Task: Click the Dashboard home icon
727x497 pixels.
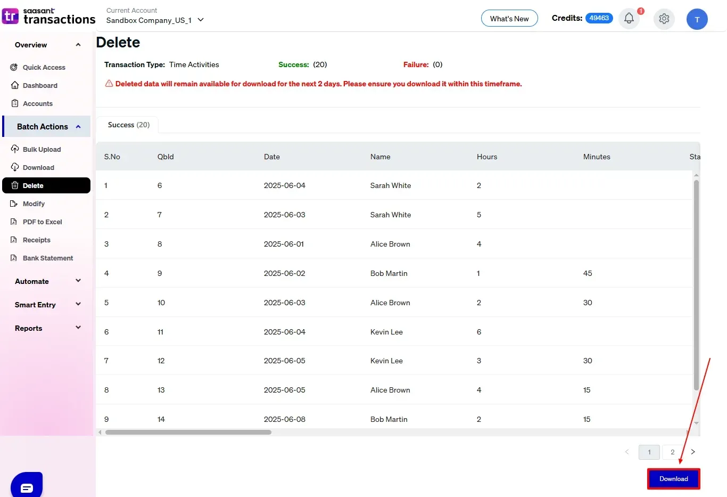Action: (14, 85)
